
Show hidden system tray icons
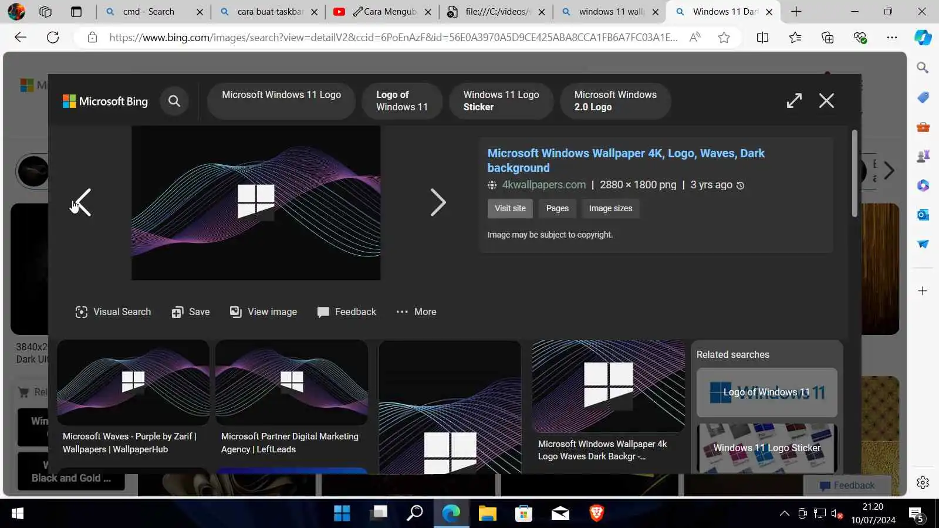tap(784, 514)
